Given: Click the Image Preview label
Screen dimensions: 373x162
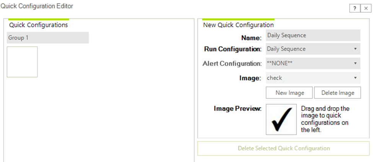Looking at the screenshot, I should 237,109.
